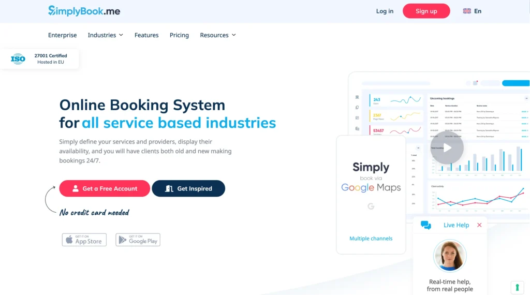The height and width of the screenshot is (295, 530).
Task: Click the 243 stat in dashboard preview
Action: [x=377, y=100]
